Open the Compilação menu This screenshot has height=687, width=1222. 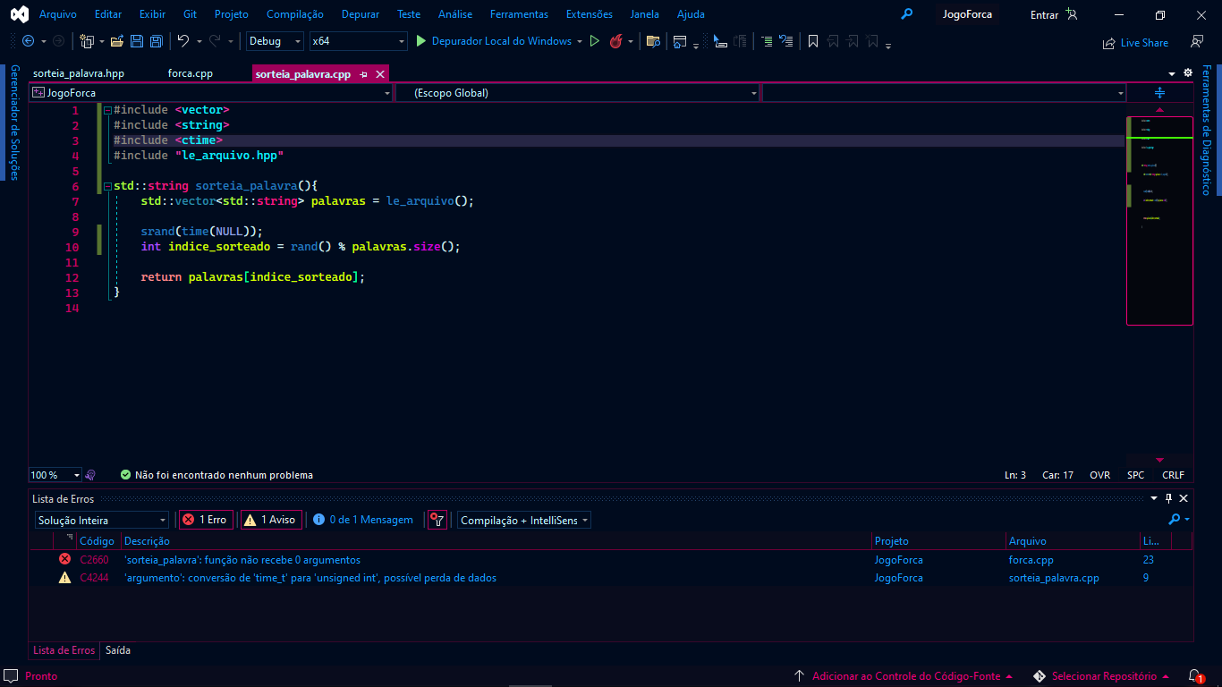[x=295, y=14]
